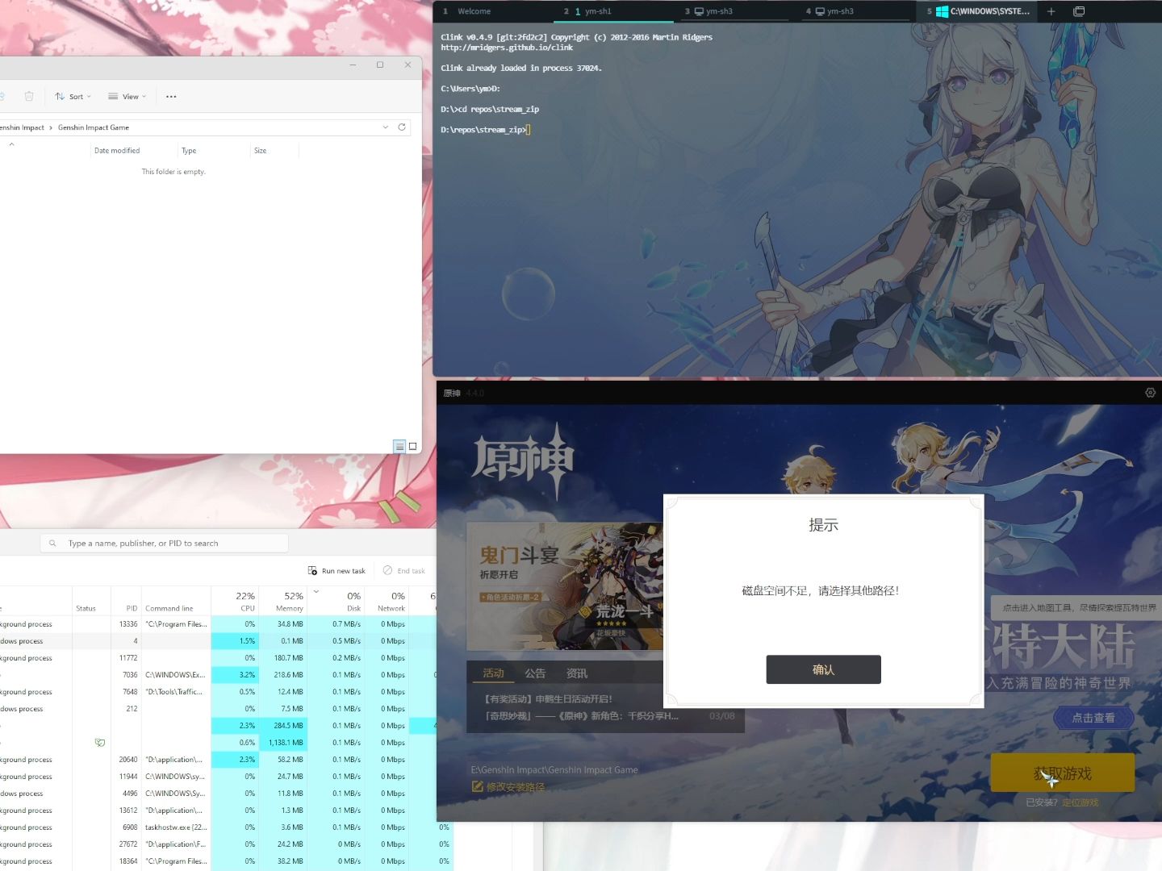Click the search magnifier icon in Task Manager

(x=52, y=544)
